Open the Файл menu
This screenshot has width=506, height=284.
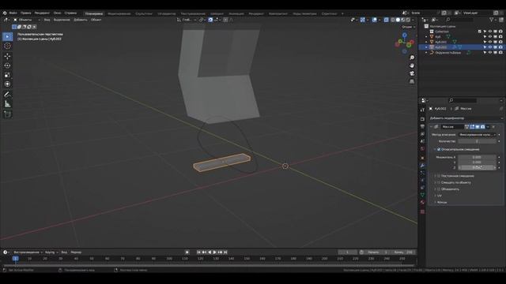[x=13, y=13]
